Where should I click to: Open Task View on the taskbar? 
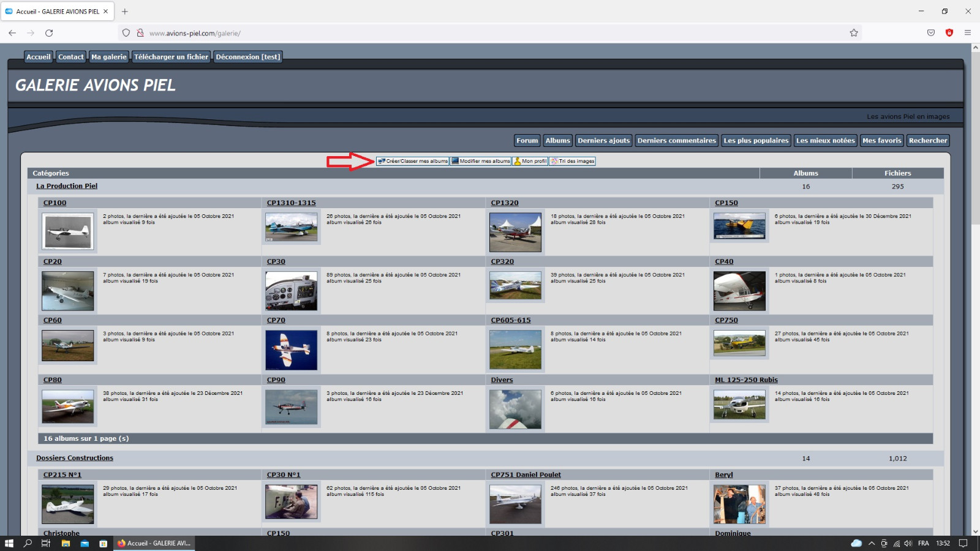[x=46, y=543]
